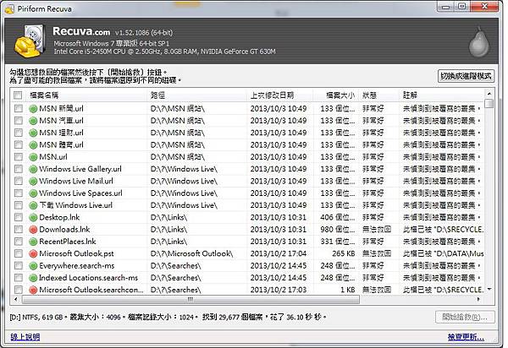The width and height of the screenshot is (508, 348).
Task: Click the green dot of Indexed Locations.search-ms
Action: [33, 278]
